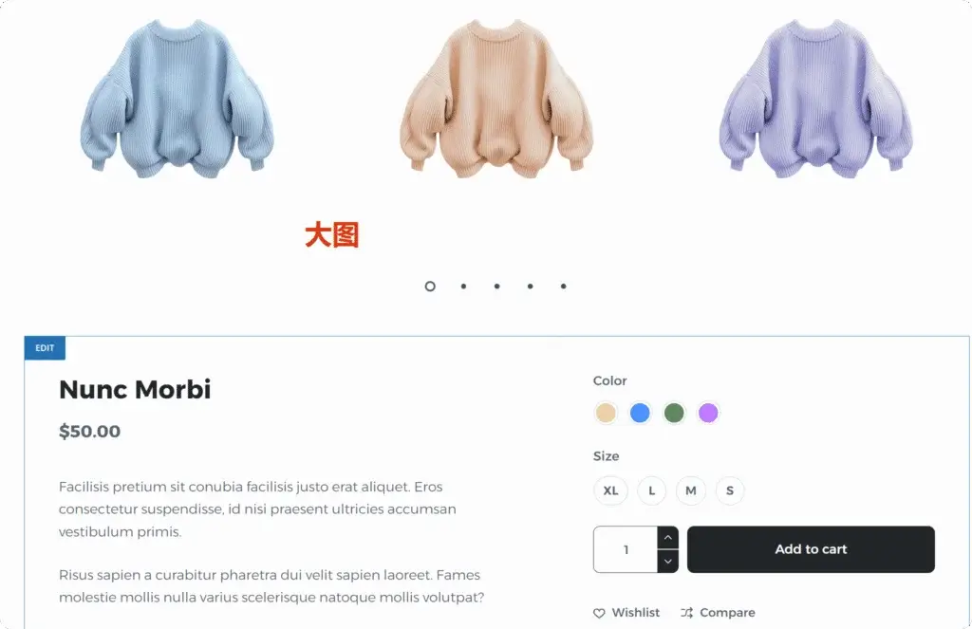The height and width of the screenshot is (629, 972).
Task: Decrease quantity with the down arrow
Action: (667, 562)
